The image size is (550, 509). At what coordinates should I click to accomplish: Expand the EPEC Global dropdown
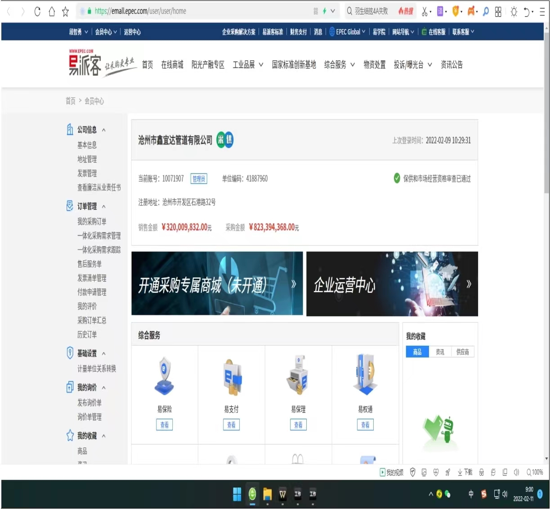(x=348, y=32)
